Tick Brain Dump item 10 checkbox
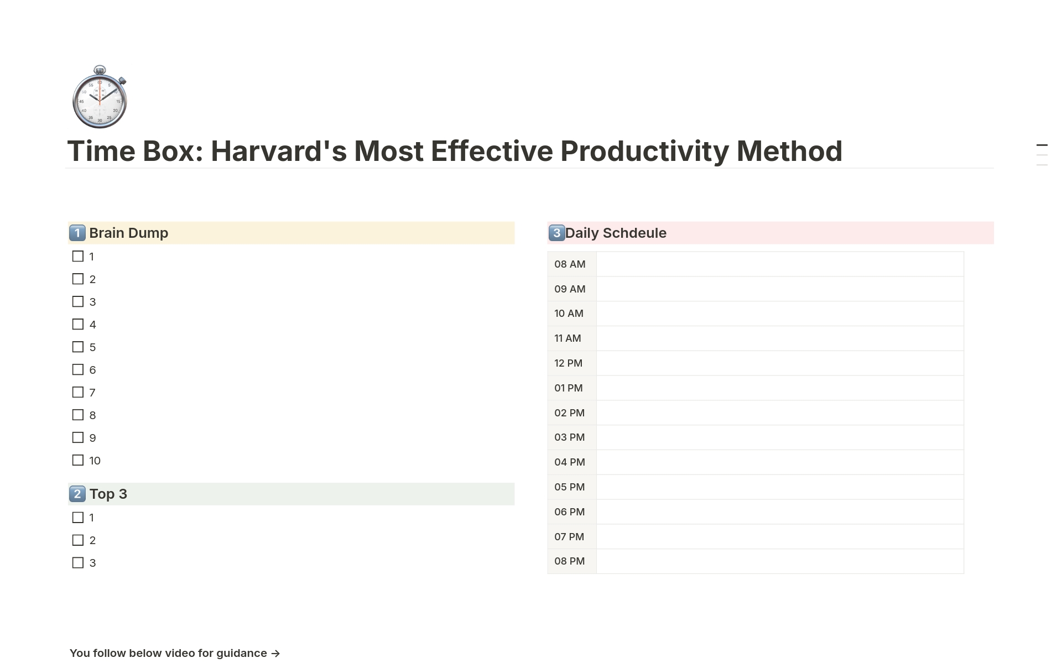1062x663 pixels. [78, 461]
